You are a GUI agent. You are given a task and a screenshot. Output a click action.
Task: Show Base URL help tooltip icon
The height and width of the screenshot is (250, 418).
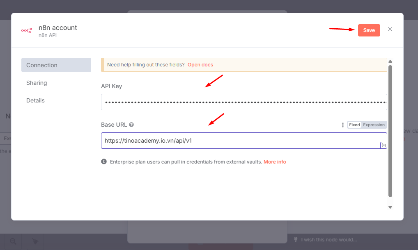pos(131,125)
